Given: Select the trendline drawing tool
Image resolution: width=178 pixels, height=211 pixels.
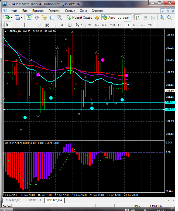Looking at the screenshot, I should [40, 25].
